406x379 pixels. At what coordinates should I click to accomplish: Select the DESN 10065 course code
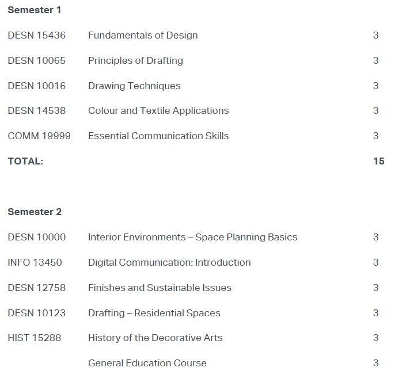pos(36,60)
